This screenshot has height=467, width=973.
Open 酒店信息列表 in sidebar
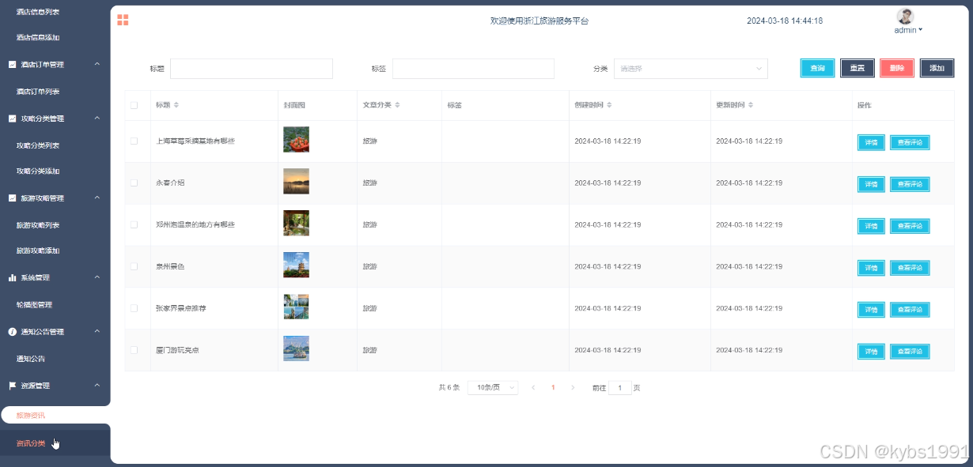pos(38,13)
